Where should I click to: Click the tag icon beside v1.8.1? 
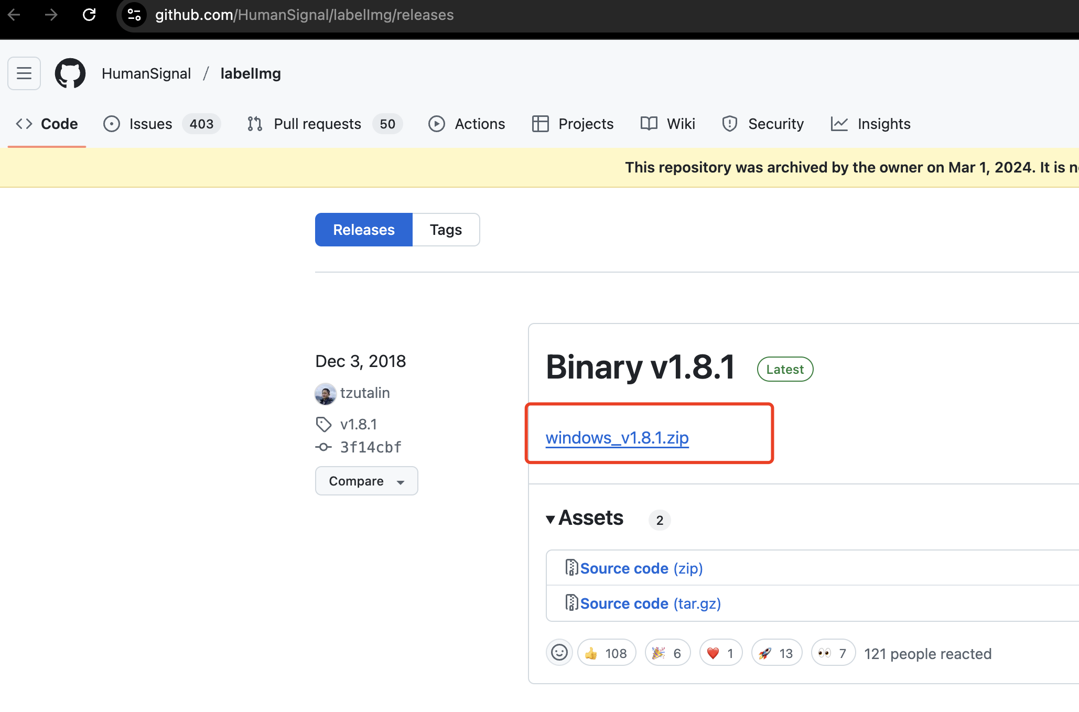pos(323,424)
